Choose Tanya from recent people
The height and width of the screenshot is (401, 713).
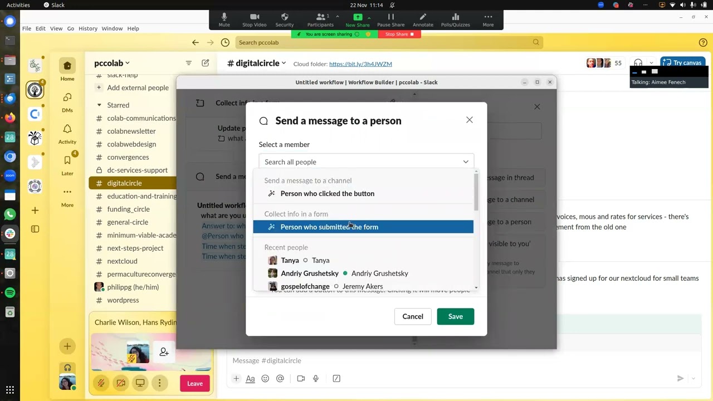coord(363,260)
